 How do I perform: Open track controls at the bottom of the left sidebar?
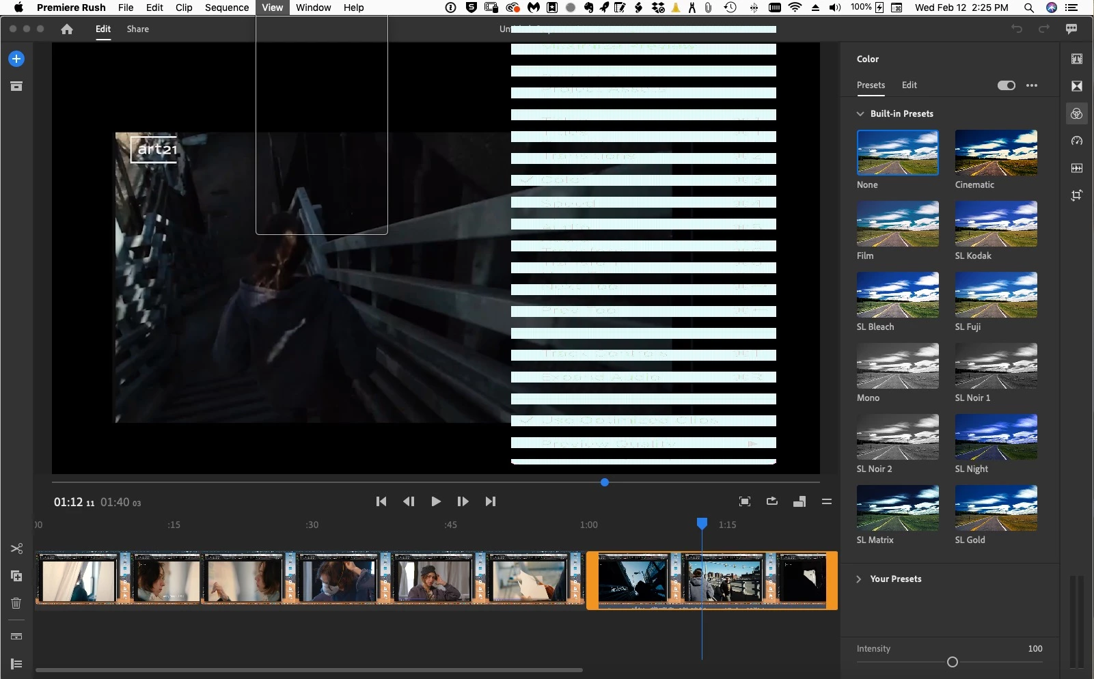(x=16, y=664)
